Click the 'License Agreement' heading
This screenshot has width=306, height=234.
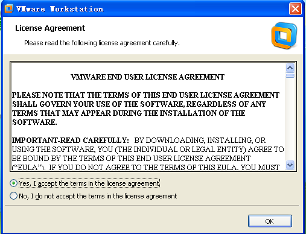pos(50,28)
